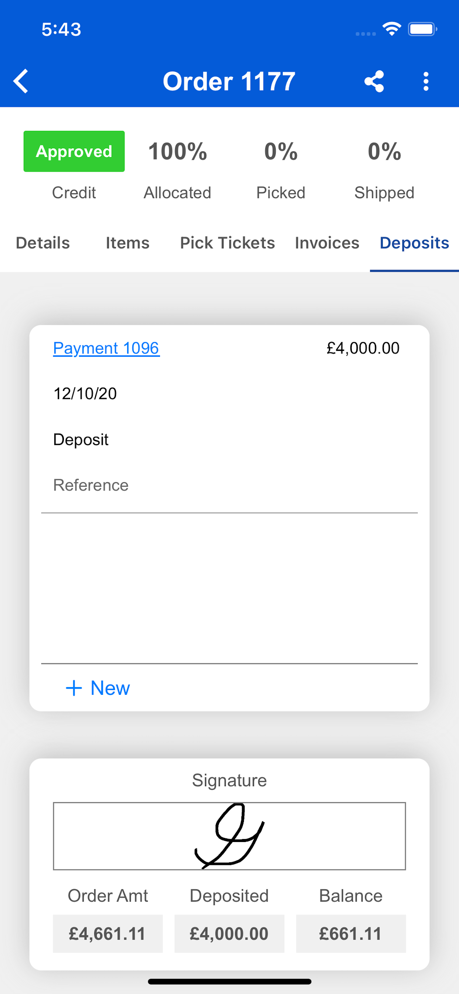Select the Invoices tab
This screenshot has width=459, height=994.
pos(327,243)
